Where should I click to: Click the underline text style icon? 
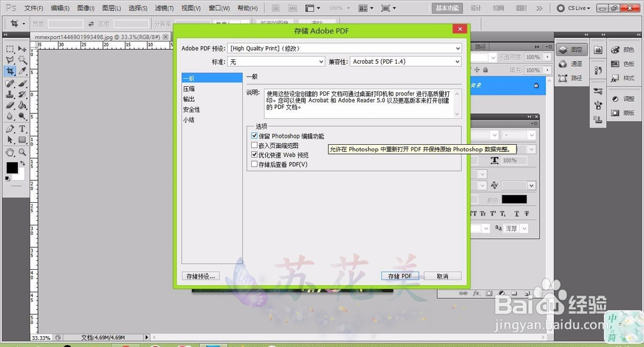click(516, 214)
